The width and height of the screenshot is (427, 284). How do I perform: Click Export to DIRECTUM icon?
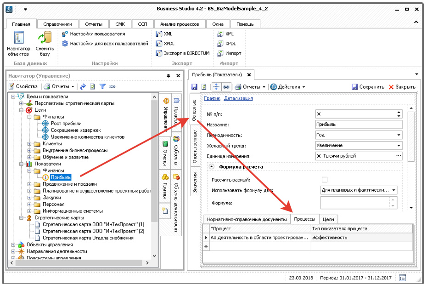tap(159, 53)
